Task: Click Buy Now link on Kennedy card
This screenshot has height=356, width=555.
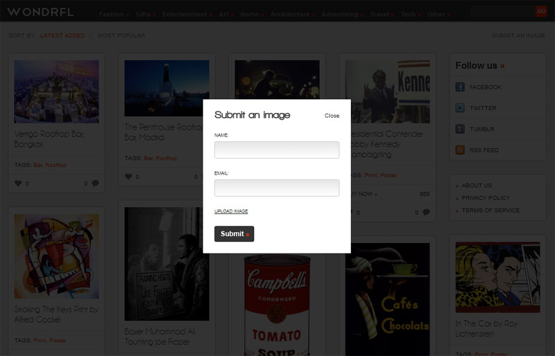Action: (365, 194)
